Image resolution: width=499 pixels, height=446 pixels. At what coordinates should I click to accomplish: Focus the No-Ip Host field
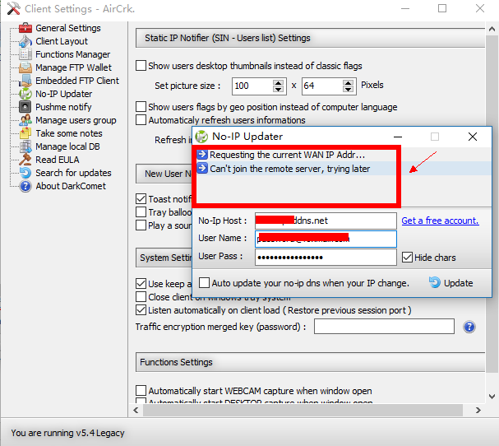point(326,221)
